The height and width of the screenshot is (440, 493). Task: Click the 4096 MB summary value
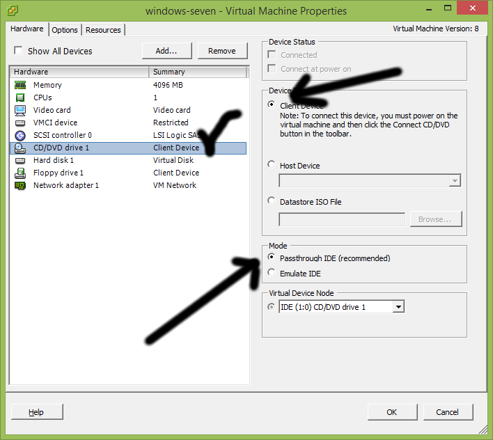(x=168, y=85)
